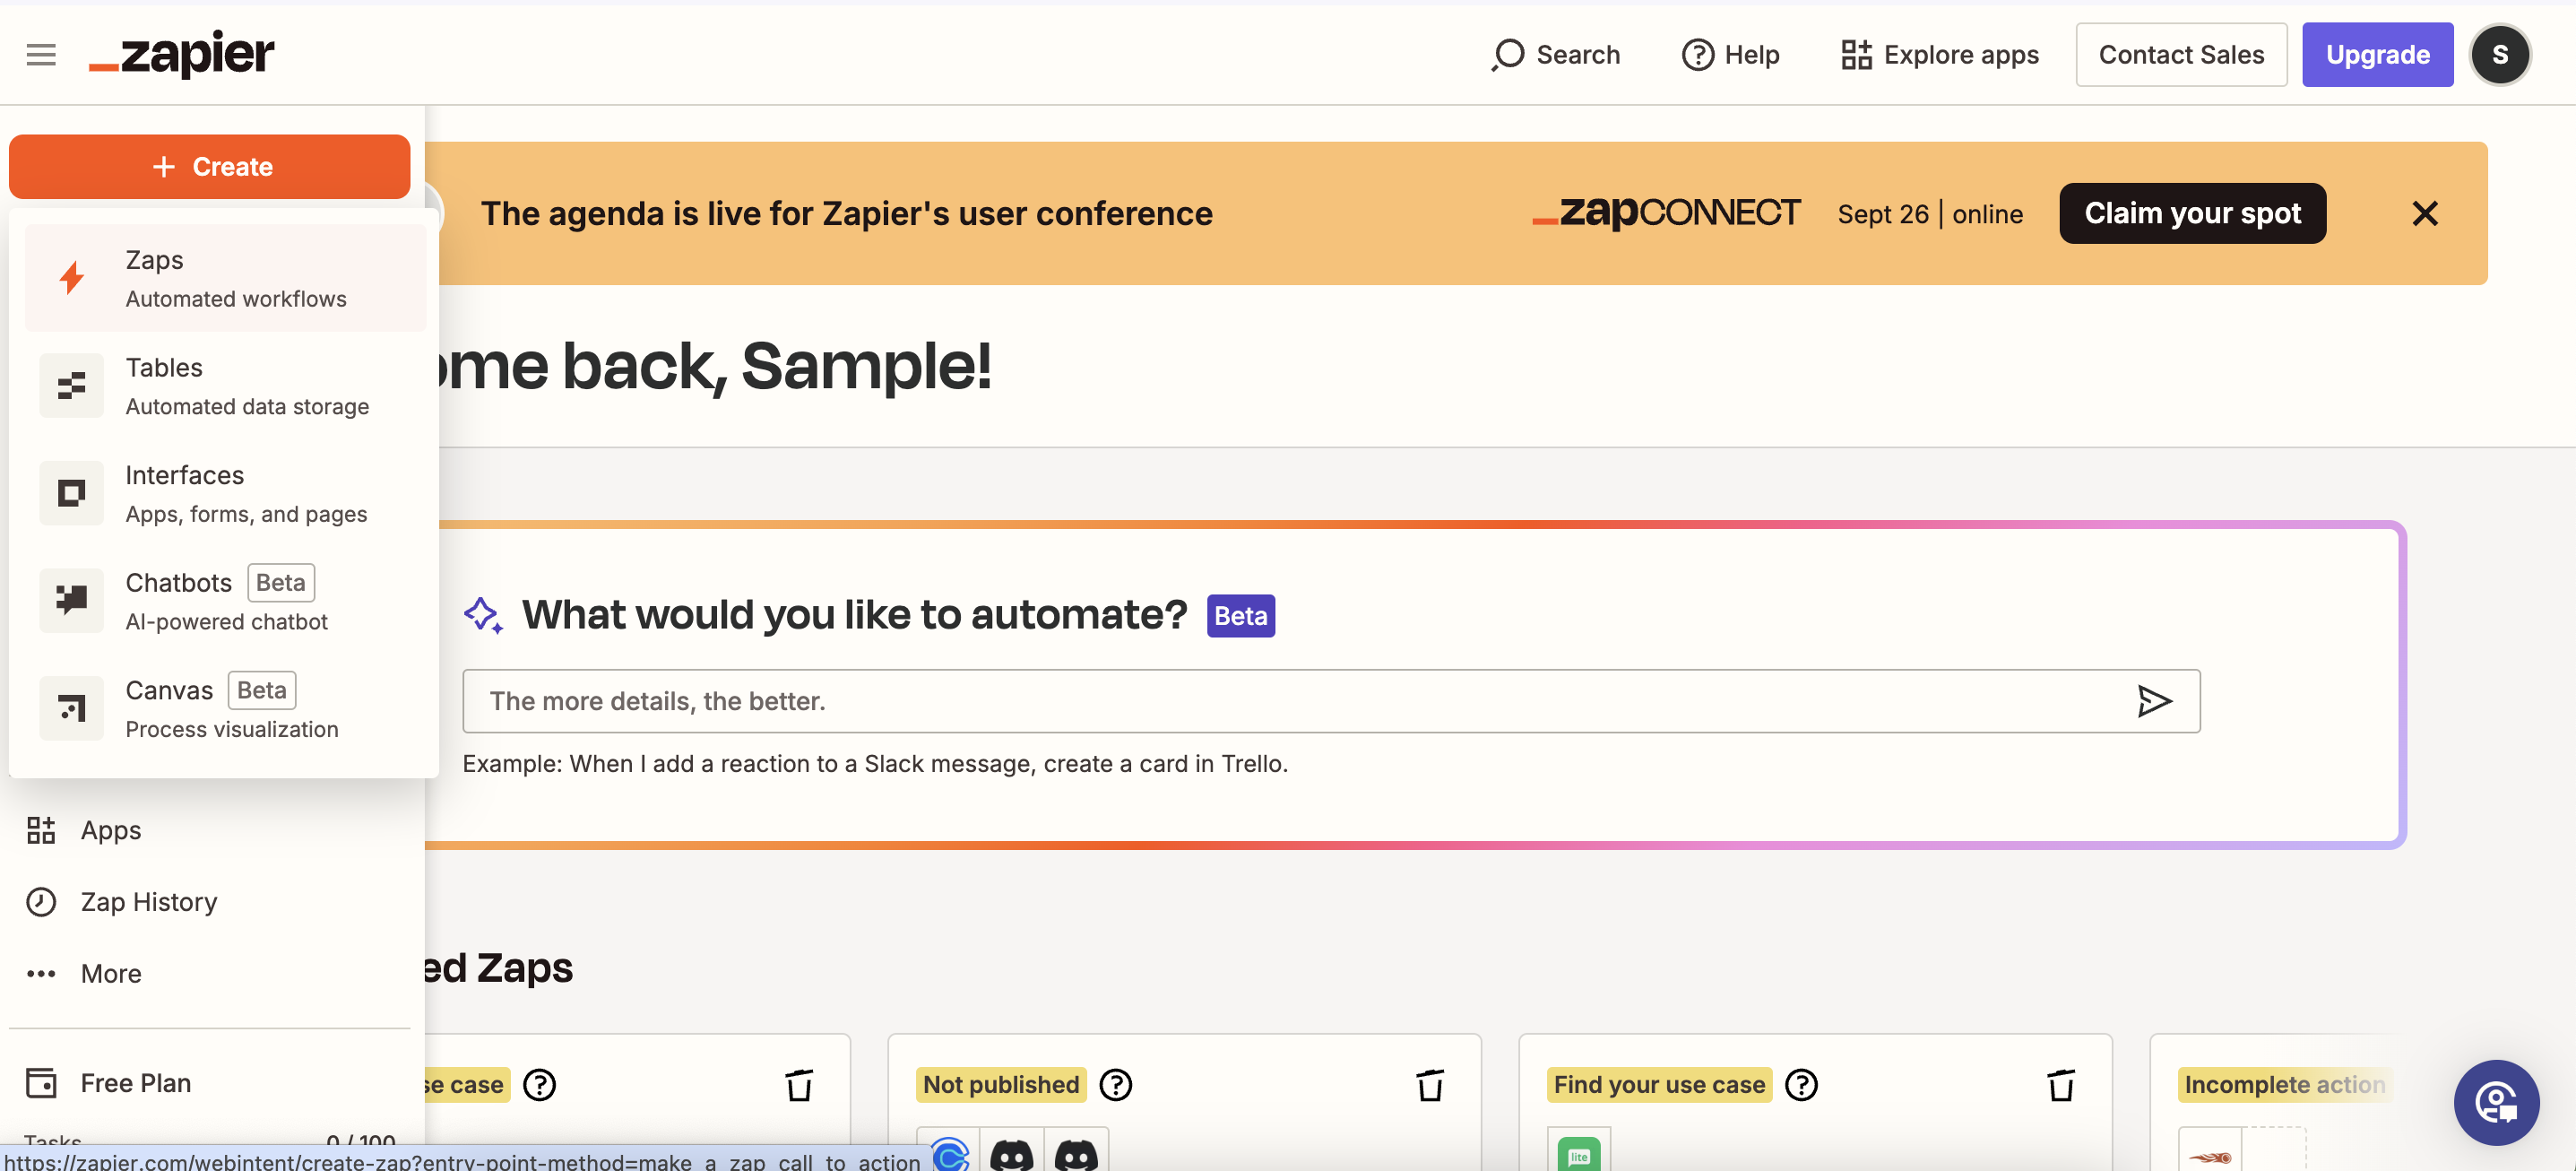Choose the Interfaces menu entry
Image resolution: width=2576 pixels, height=1171 pixels.
tap(225, 493)
